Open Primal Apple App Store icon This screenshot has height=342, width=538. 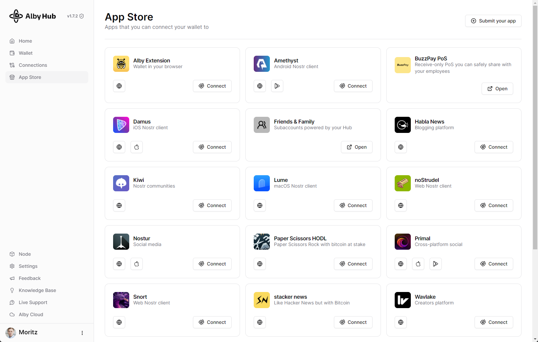418,264
